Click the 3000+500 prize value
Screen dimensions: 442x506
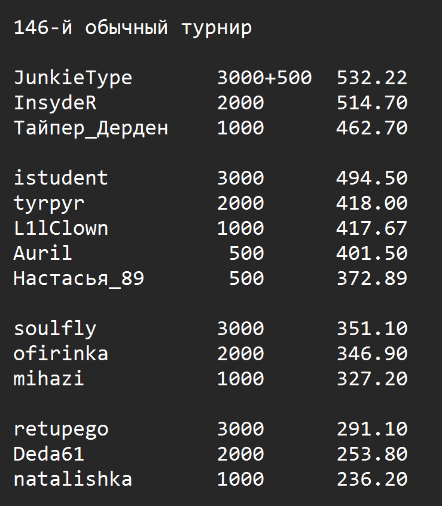point(264,78)
